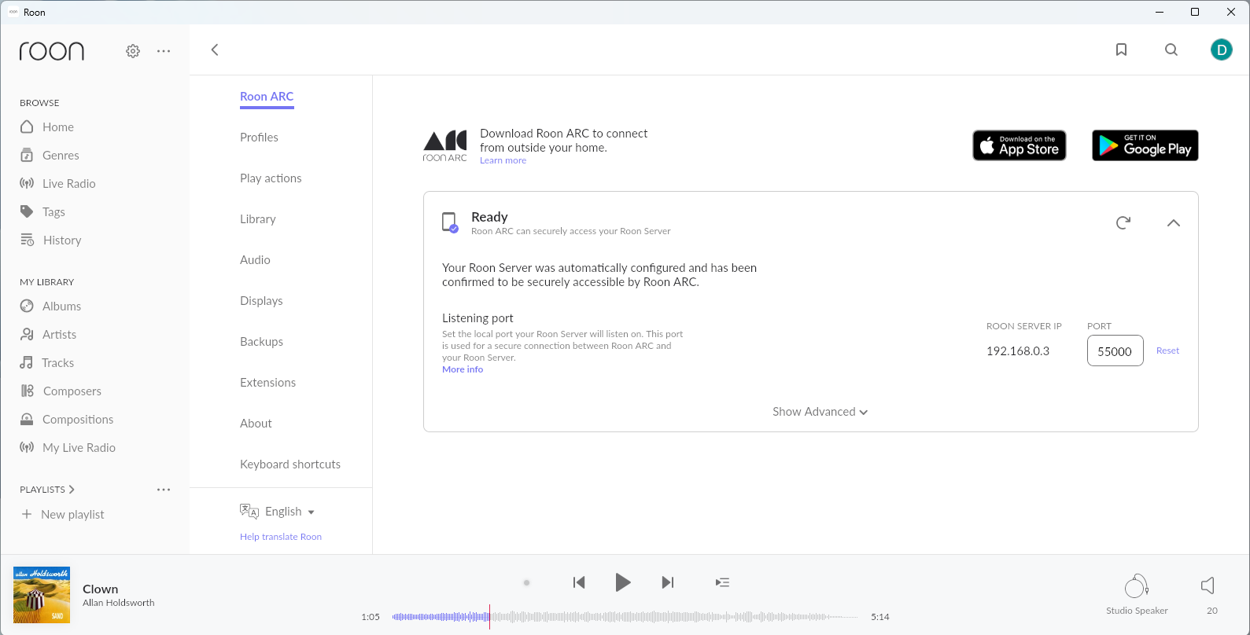
Task: Skip to the next track
Action: pyautogui.click(x=668, y=582)
